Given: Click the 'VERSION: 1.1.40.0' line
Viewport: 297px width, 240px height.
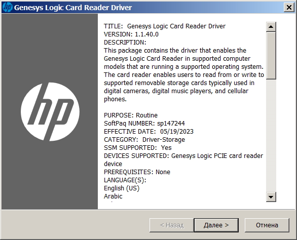Looking at the screenshot, I should (131, 34).
